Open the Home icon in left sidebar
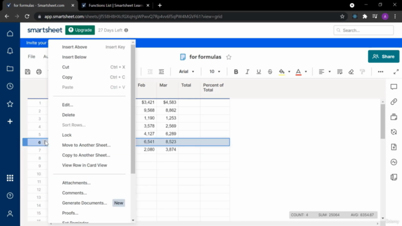 pos(10,33)
